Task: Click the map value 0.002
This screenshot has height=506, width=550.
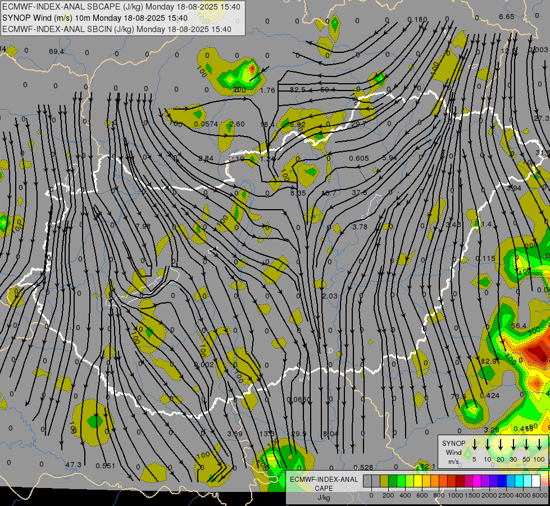Action: point(204,365)
